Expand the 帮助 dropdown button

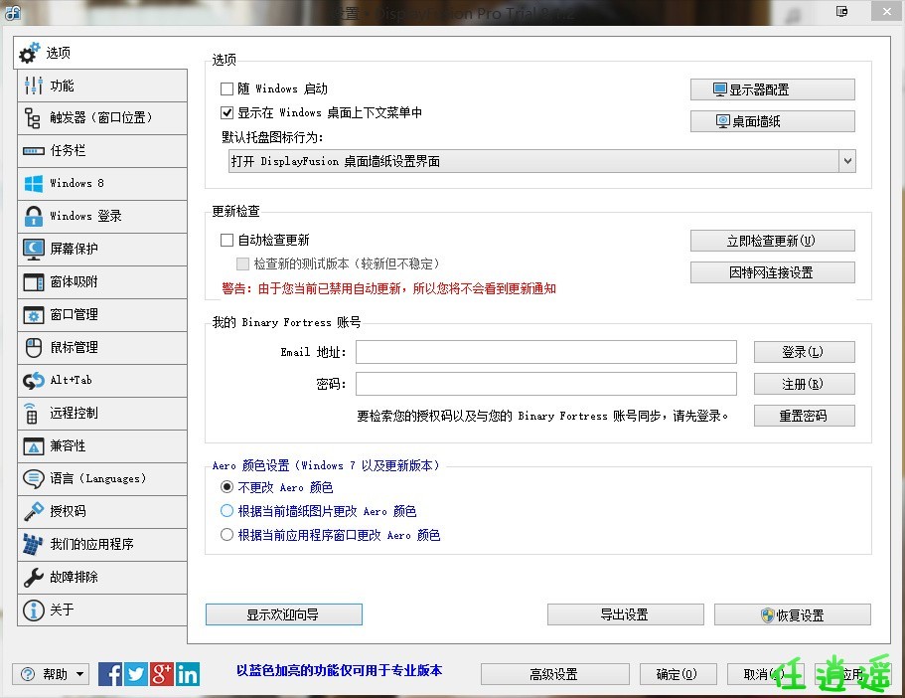point(51,674)
